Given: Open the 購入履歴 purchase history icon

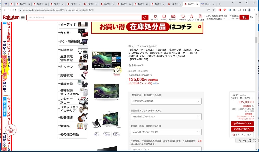Looking at the screenshot, I should coord(200,17).
